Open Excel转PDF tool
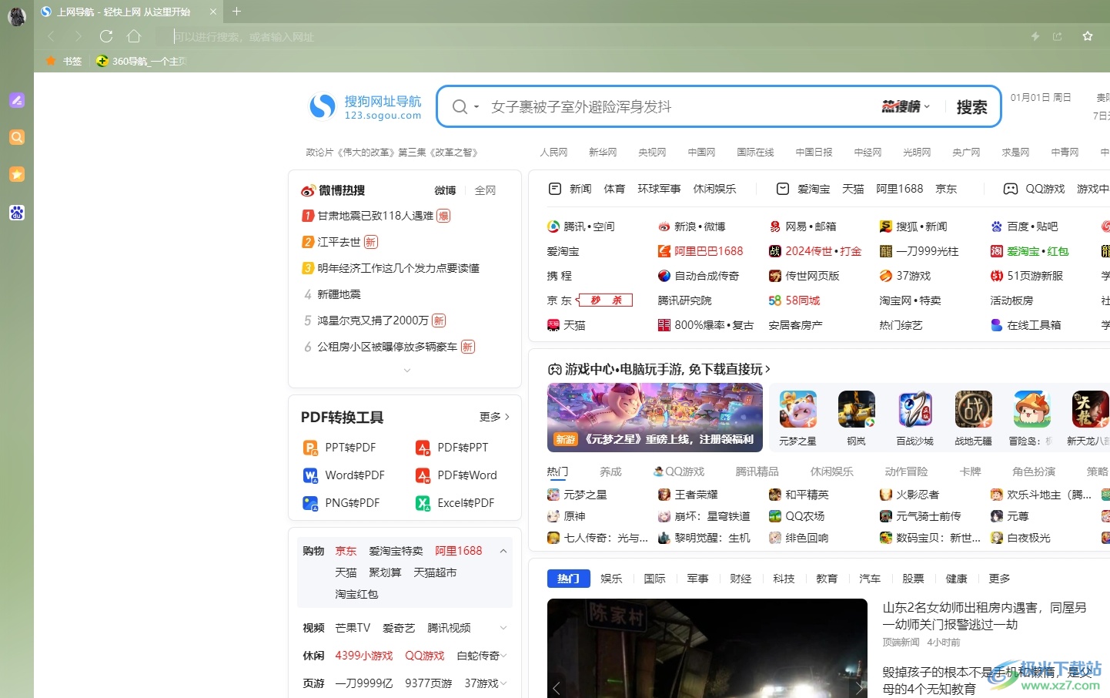 (x=456, y=503)
